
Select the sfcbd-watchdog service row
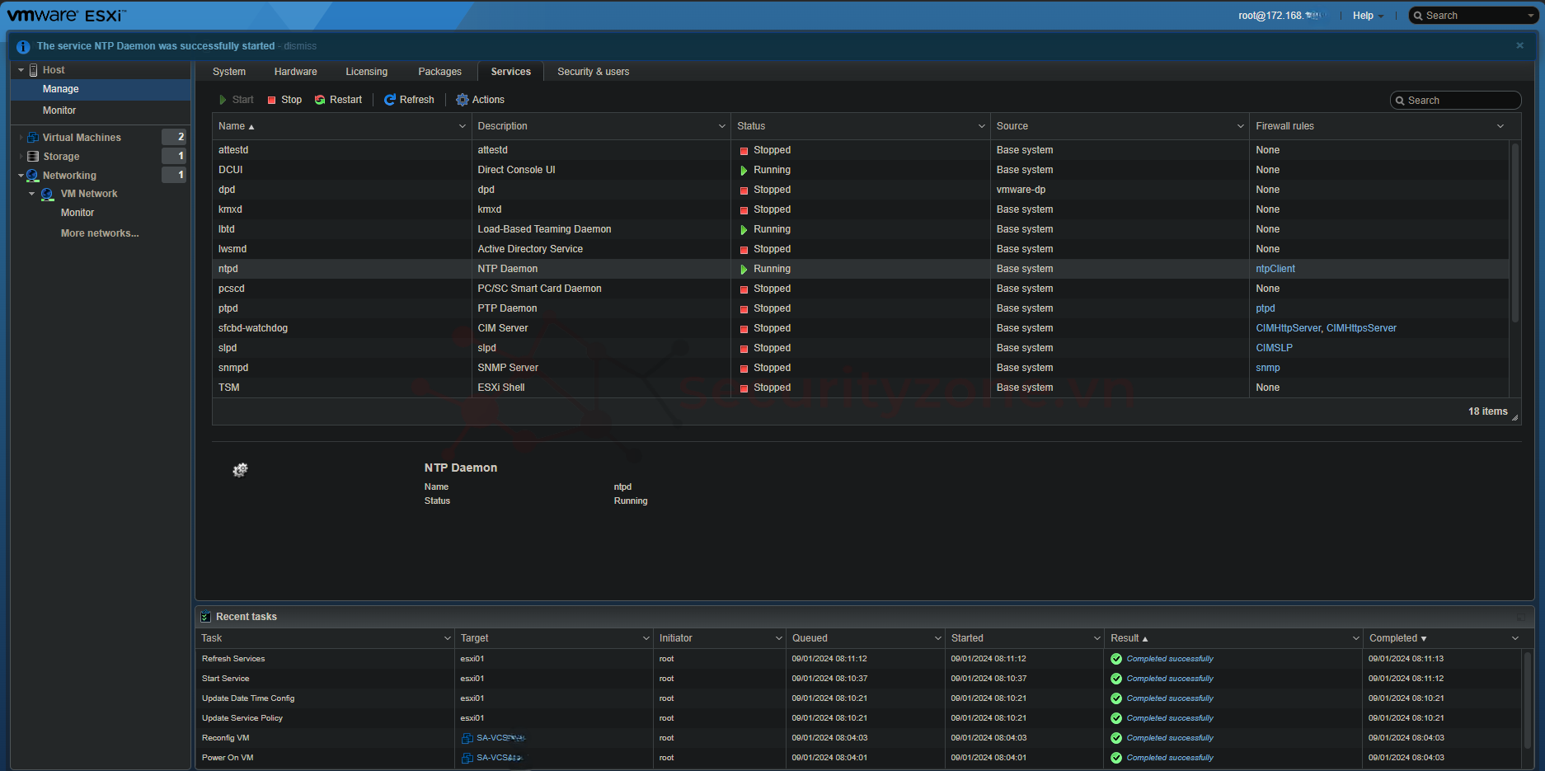click(861, 328)
